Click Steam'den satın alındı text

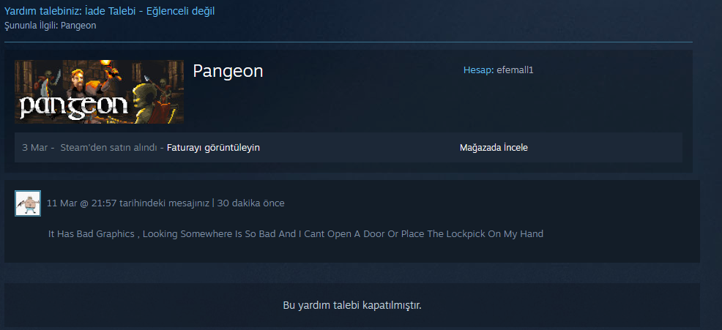coord(108,148)
